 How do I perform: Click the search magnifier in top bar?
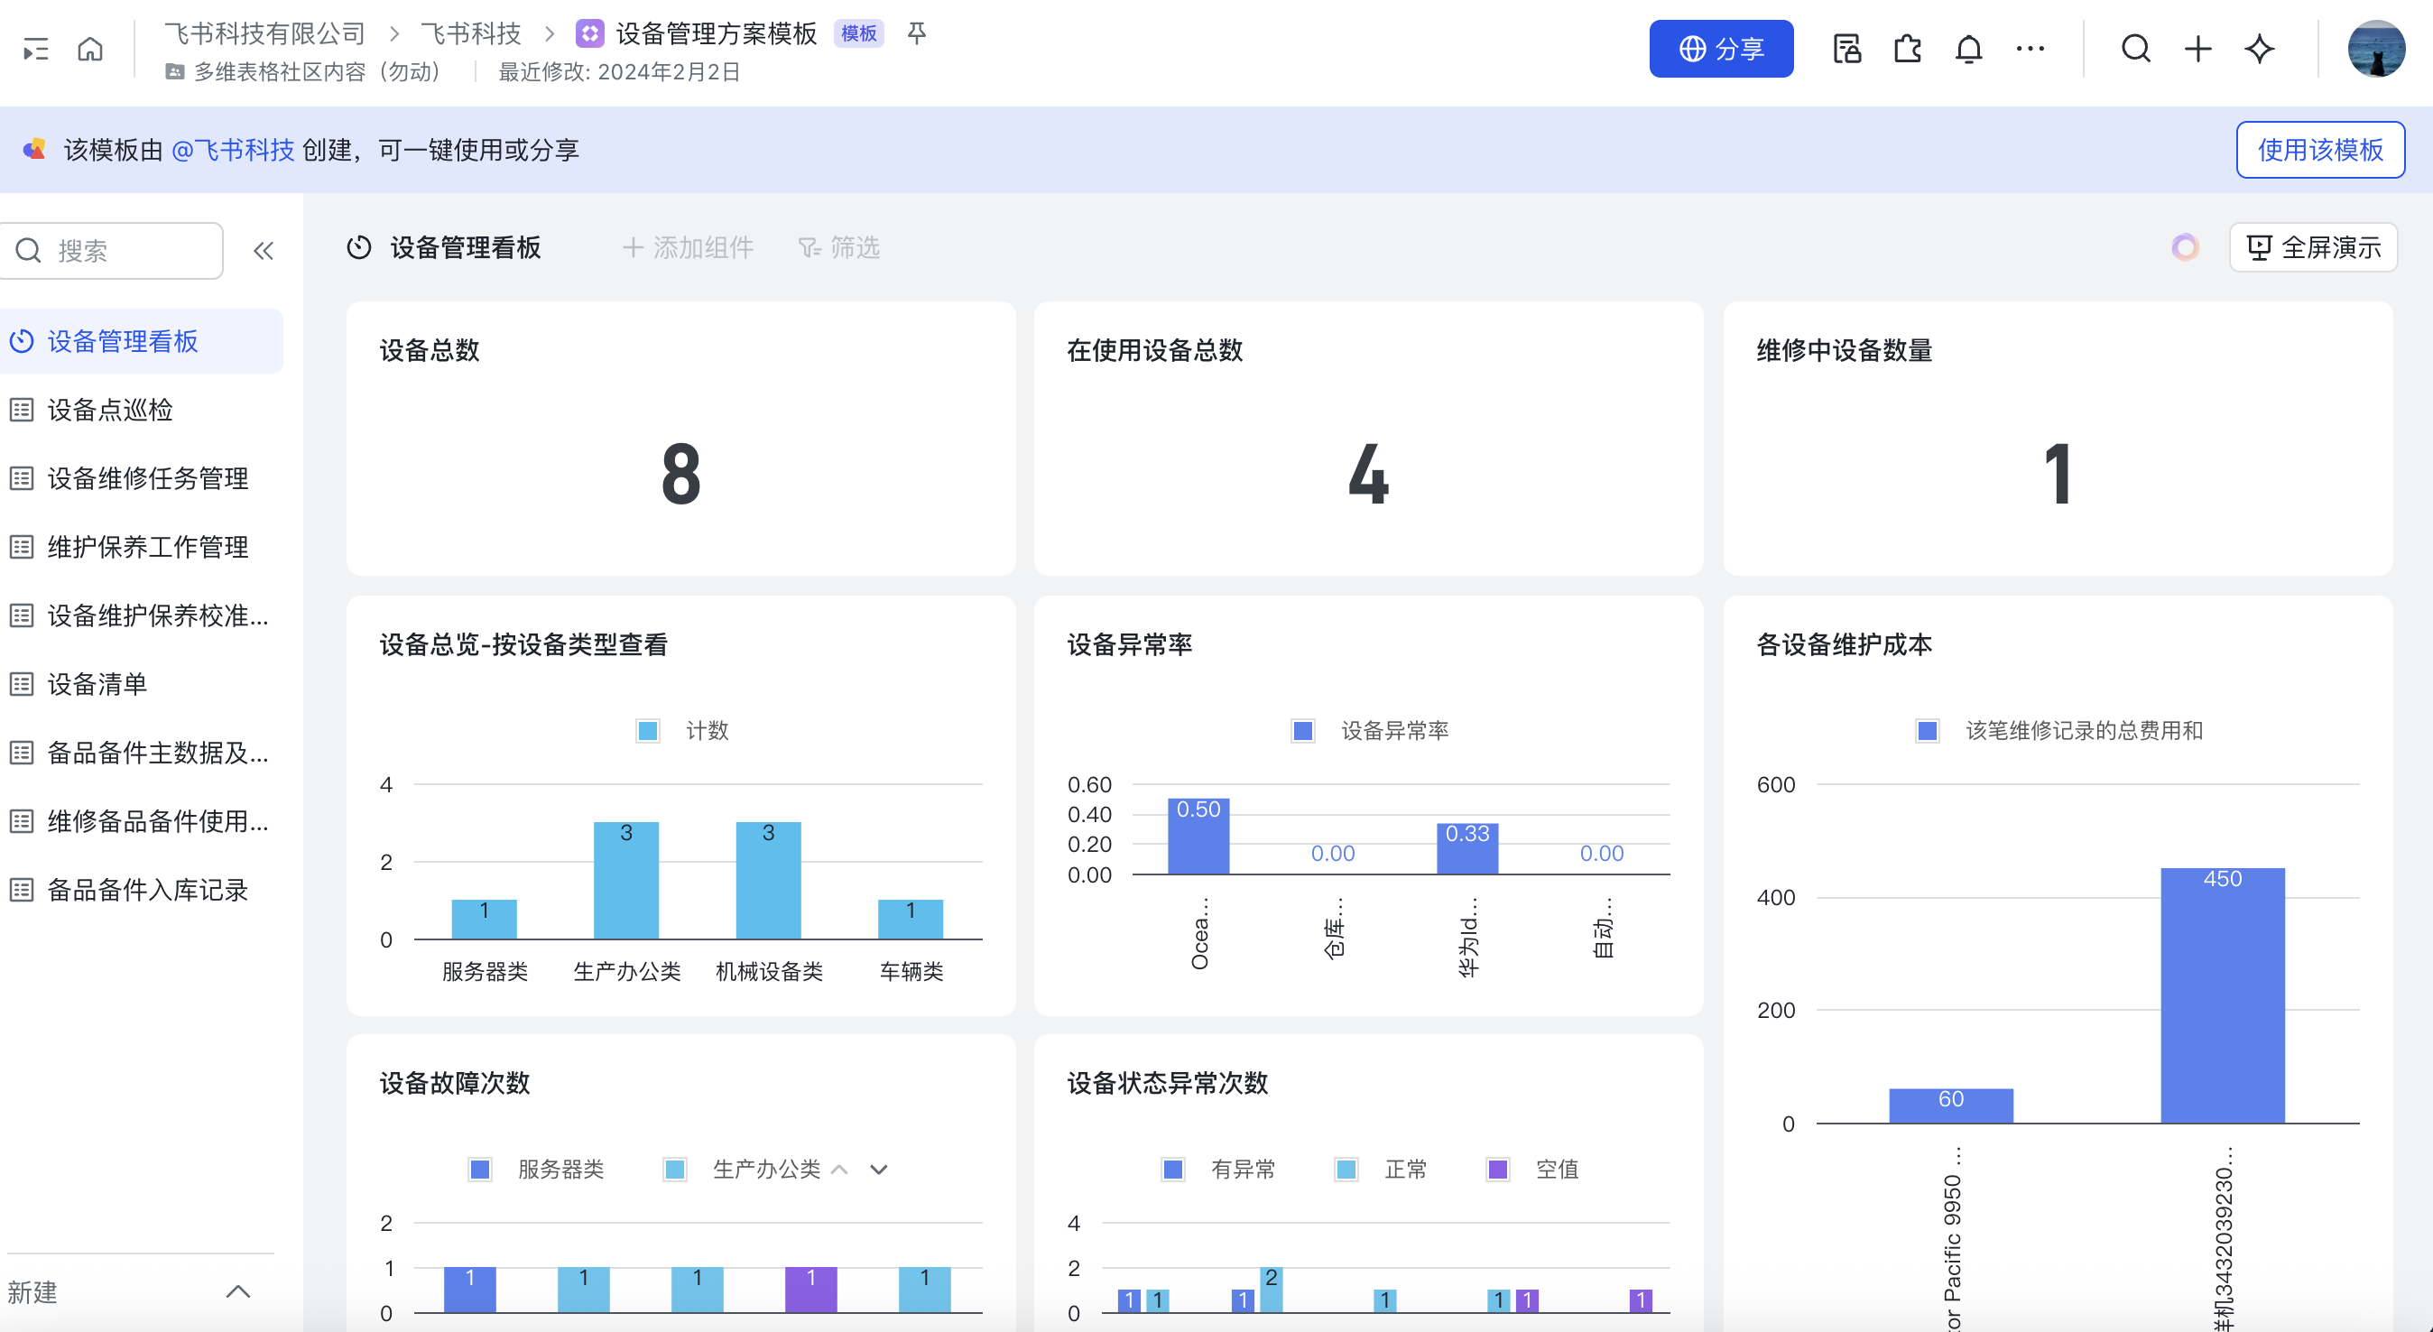tap(2135, 48)
